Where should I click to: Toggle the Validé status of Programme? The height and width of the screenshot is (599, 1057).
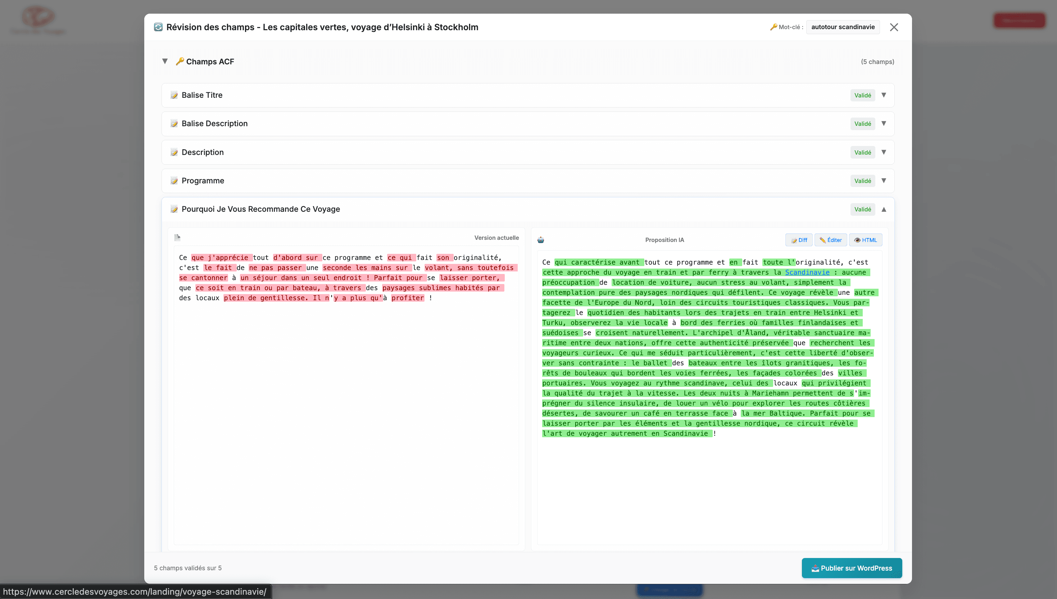862,180
